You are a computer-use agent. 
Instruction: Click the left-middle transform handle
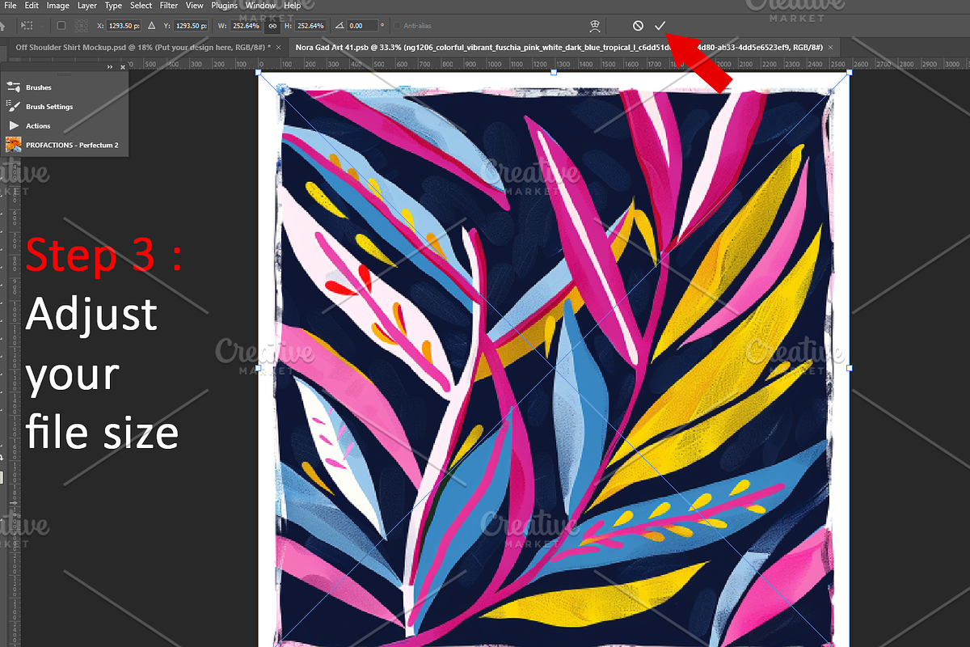click(259, 368)
